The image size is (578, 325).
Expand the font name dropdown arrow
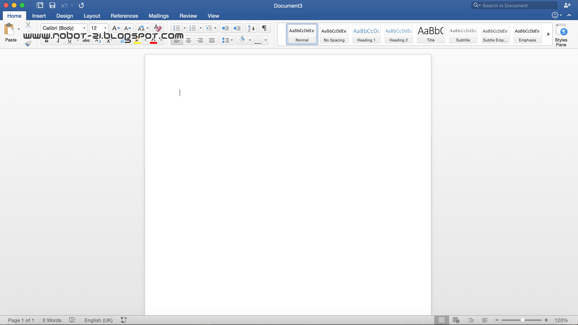coord(84,28)
